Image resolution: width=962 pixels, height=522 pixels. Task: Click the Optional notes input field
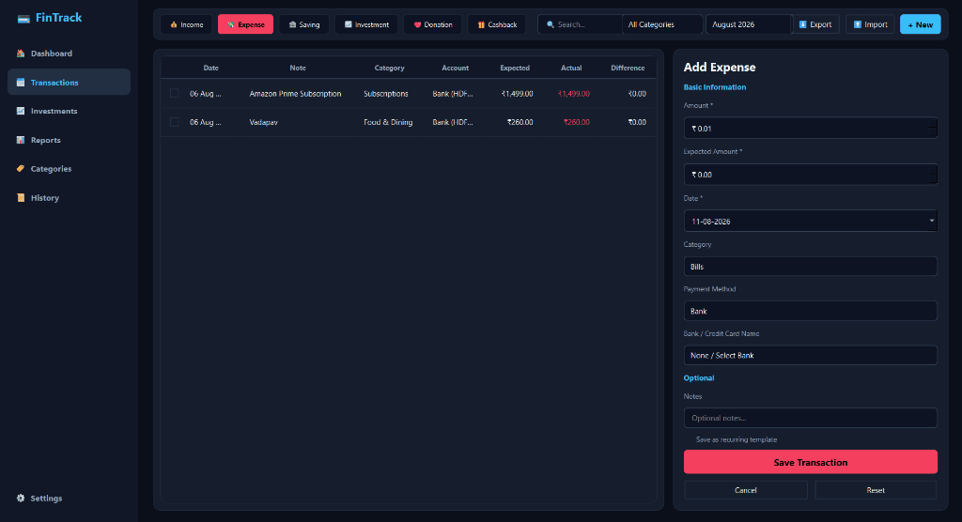(x=811, y=418)
